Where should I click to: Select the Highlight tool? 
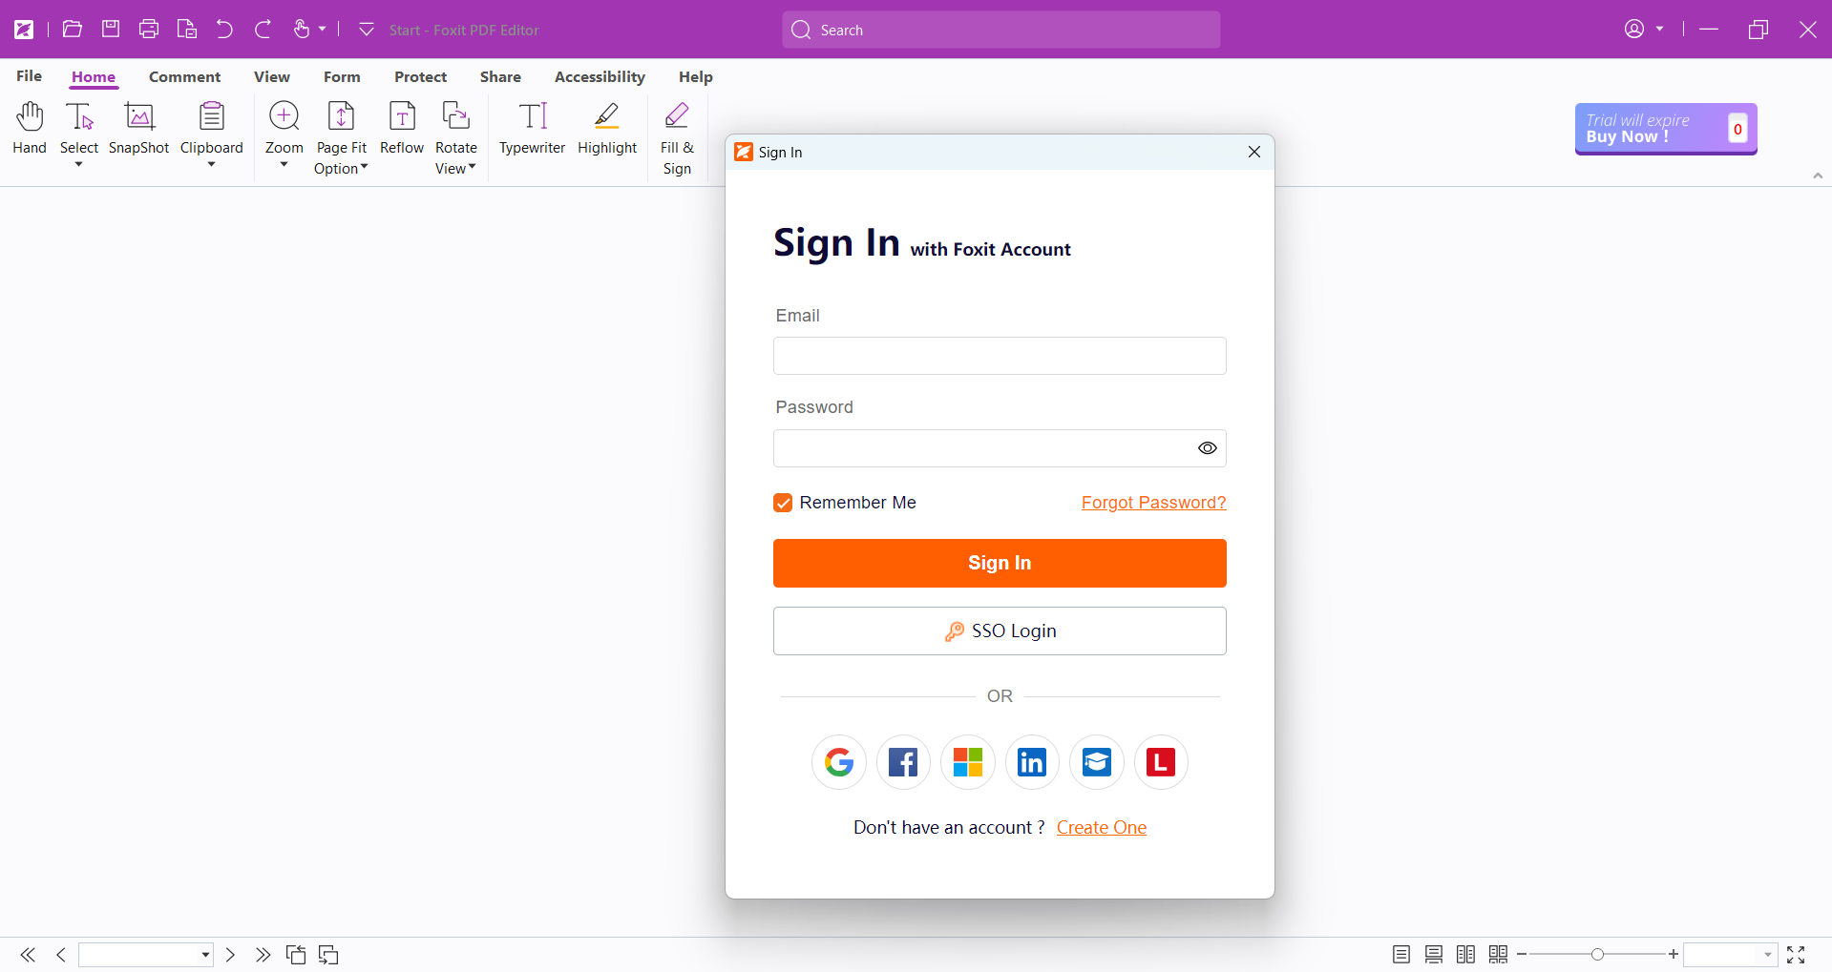607,128
